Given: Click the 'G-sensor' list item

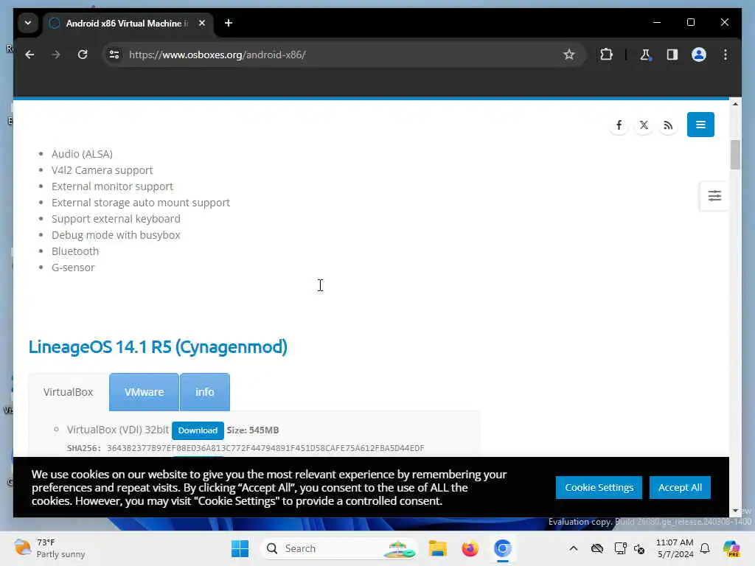Looking at the screenshot, I should point(73,268).
